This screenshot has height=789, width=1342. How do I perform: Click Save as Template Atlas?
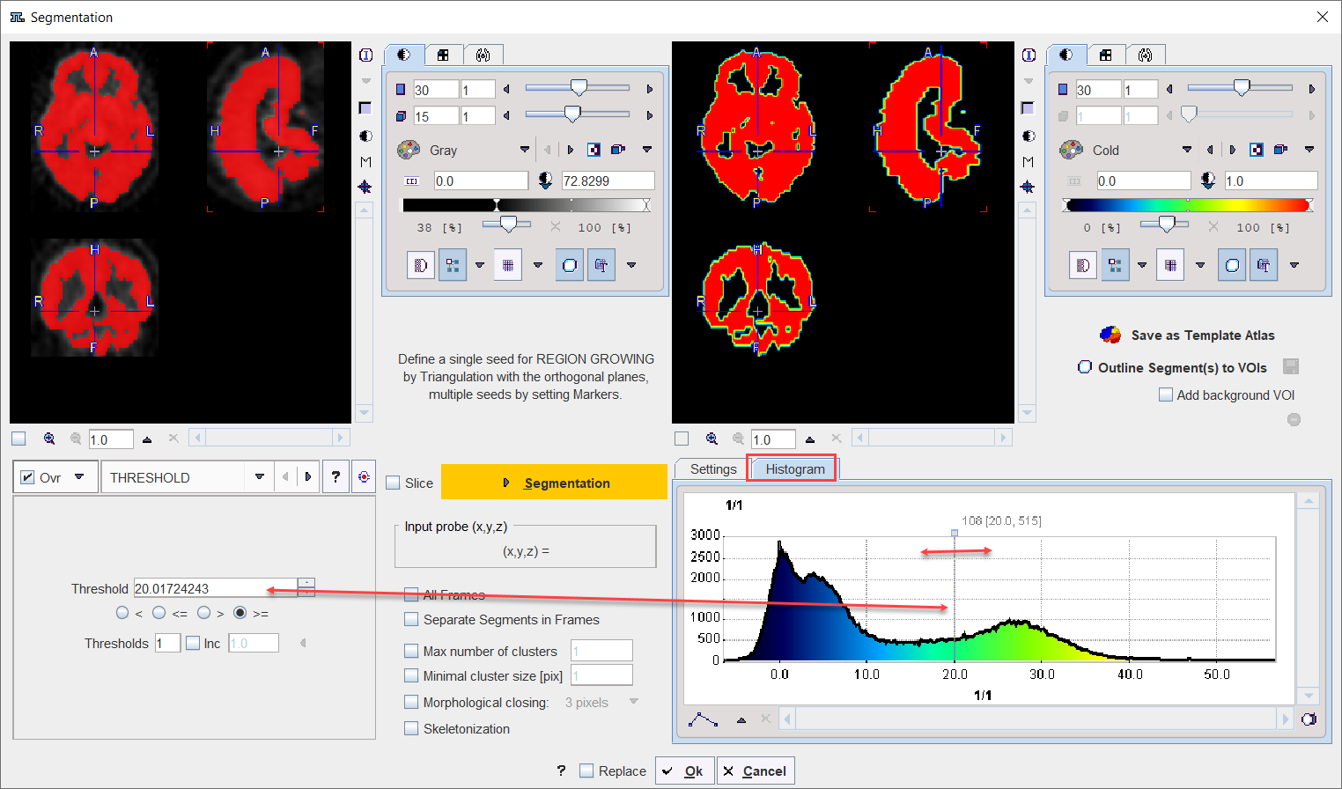tap(1203, 335)
